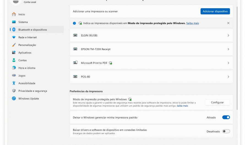Open Saiba mais link in info banner
This screenshot has width=245, height=145.
(192, 23)
